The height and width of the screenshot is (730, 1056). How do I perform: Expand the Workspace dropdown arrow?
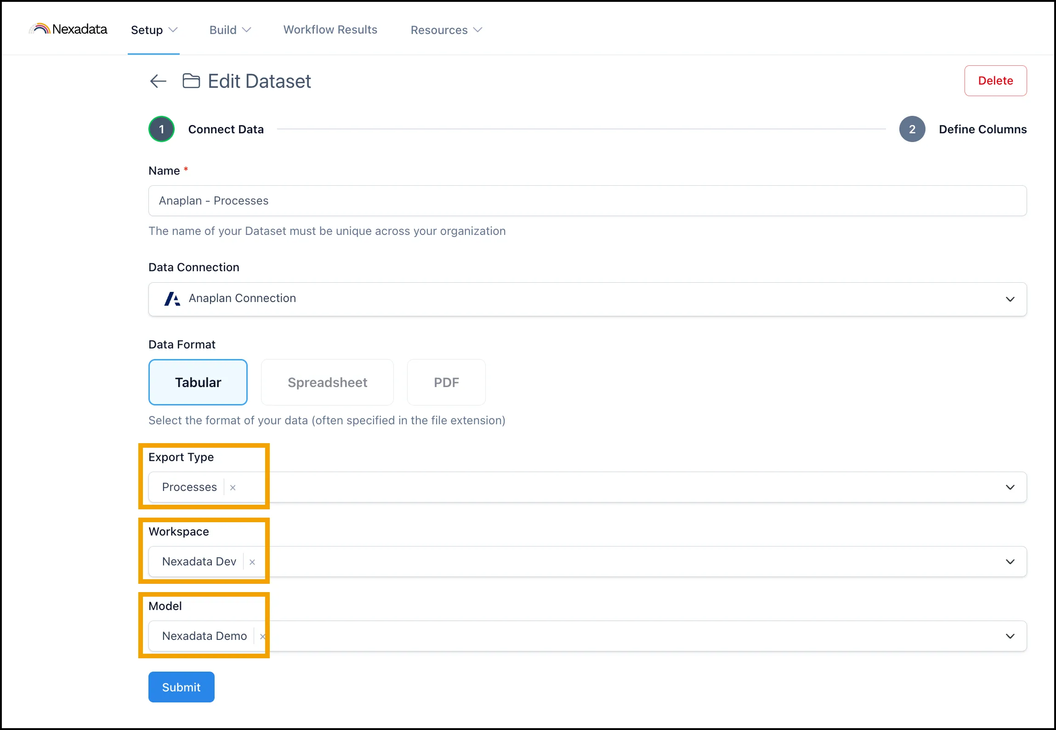[1010, 562]
